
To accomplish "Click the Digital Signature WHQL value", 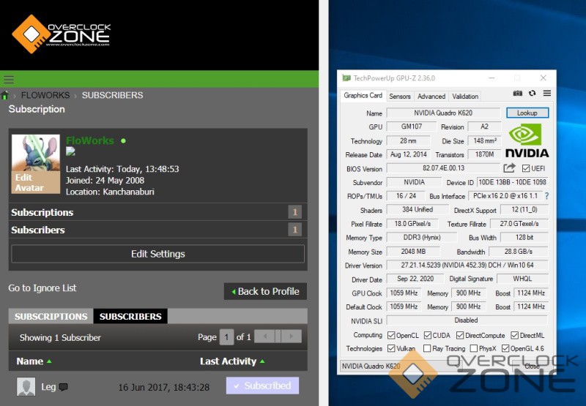I will (522, 279).
